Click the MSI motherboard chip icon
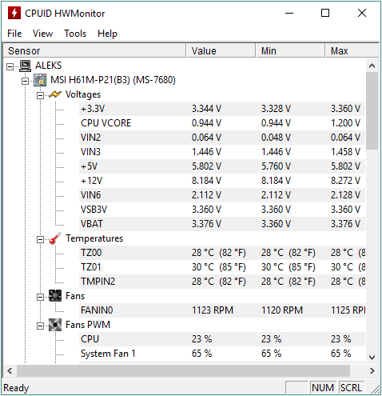382x396 pixels. pos(40,80)
